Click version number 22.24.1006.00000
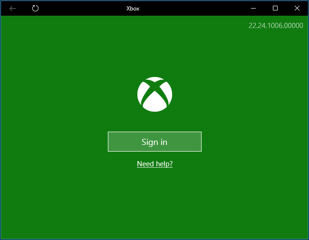The image size is (309, 240). (276, 26)
